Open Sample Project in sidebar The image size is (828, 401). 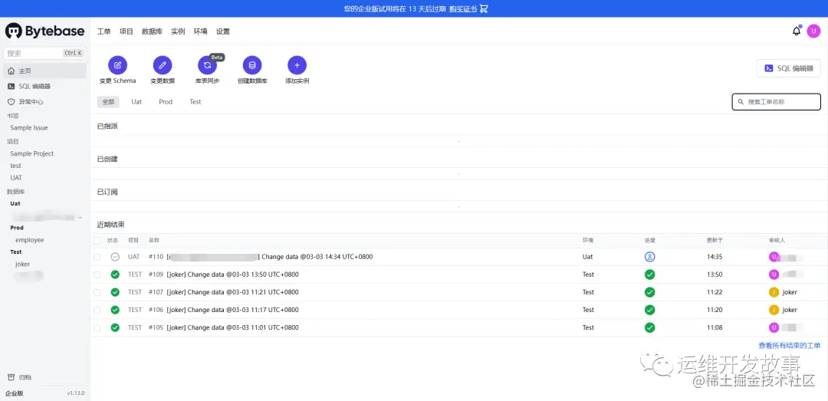pos(32,153)
